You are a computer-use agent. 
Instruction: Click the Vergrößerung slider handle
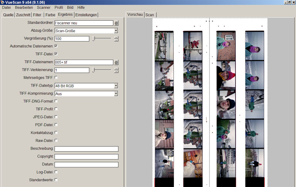tap(93, 39)
